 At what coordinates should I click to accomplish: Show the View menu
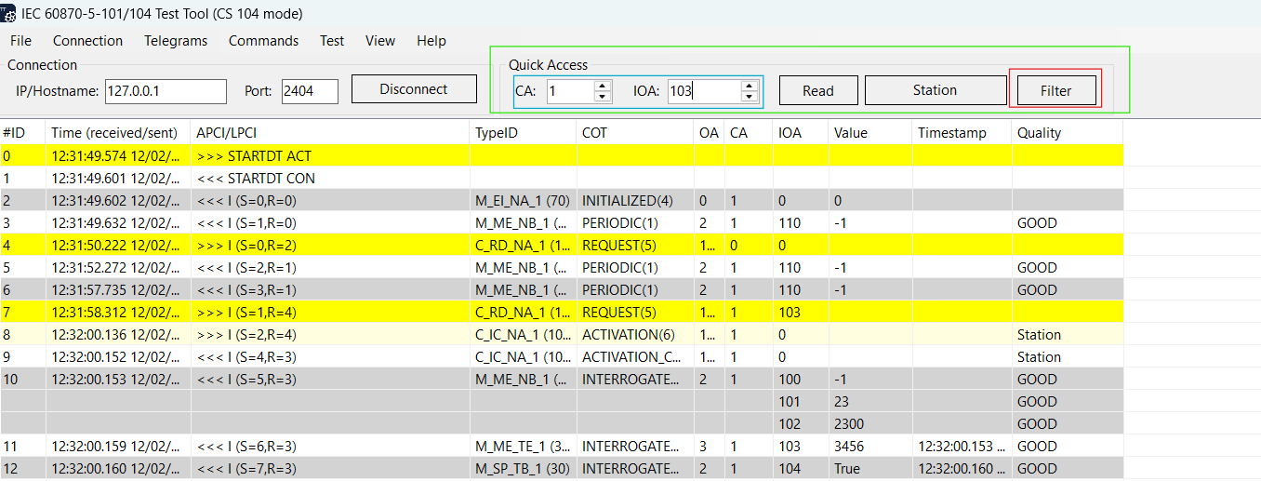pyautogui.click(x=380, y=41)
